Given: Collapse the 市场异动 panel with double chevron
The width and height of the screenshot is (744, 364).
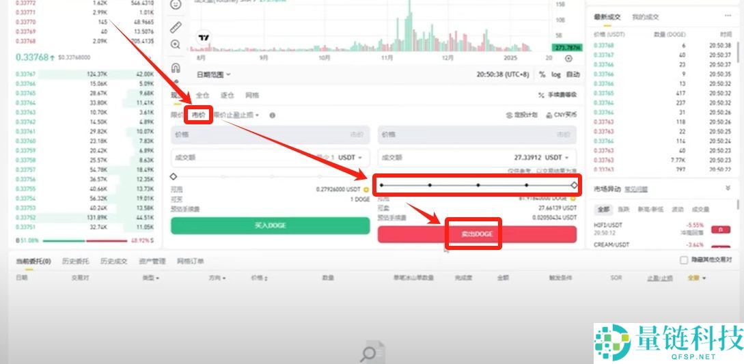Looking at the screenshot, I should 728,188.
